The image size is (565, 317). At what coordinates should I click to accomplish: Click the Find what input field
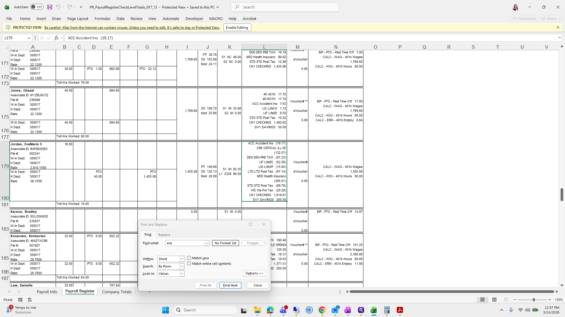tap(185, 243)
